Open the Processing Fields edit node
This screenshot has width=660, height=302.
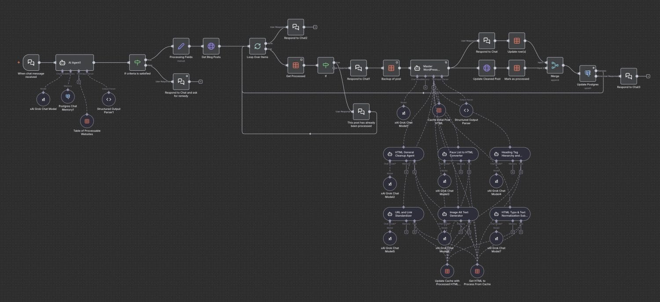181,46
